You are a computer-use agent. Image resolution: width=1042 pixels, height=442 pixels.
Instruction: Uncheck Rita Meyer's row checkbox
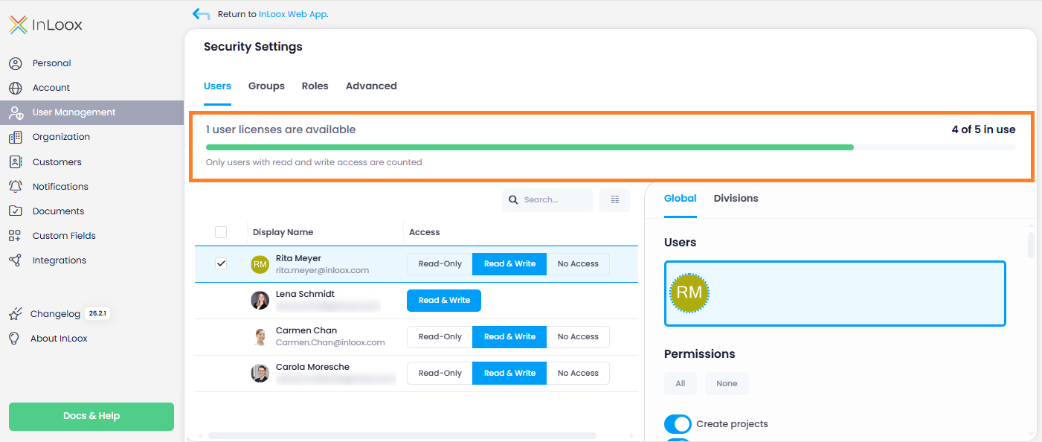click(221, 263)
